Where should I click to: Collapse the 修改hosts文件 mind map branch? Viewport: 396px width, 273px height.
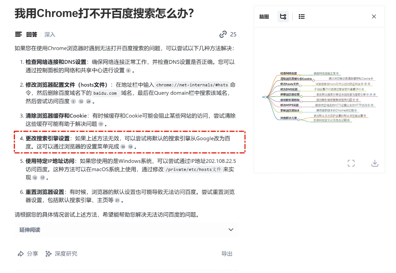[x=300, y=86]
